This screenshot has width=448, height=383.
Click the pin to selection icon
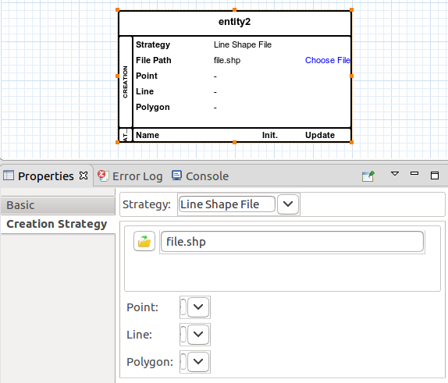368,176
